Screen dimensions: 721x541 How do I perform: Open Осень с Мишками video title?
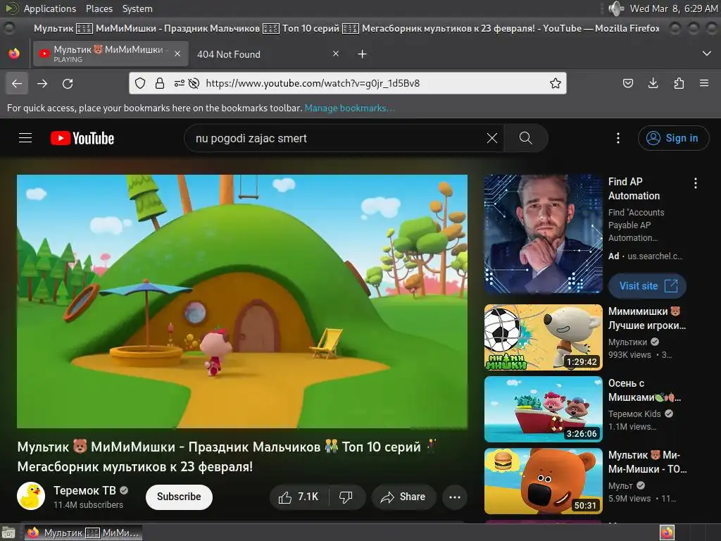point(645,390)
